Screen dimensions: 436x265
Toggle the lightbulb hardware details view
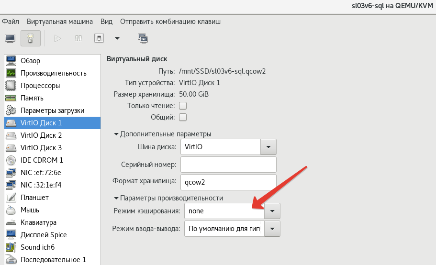tap(31, 38)
